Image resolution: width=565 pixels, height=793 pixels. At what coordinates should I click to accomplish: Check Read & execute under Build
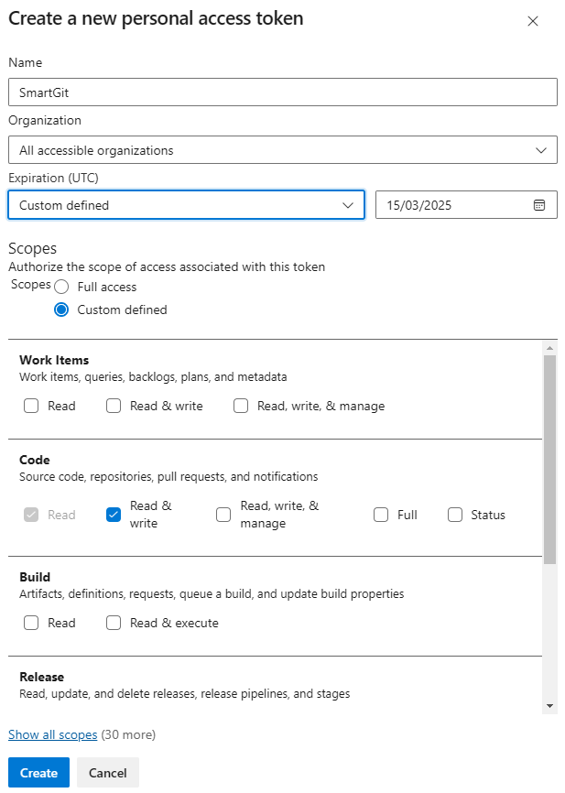coord(114,623)
